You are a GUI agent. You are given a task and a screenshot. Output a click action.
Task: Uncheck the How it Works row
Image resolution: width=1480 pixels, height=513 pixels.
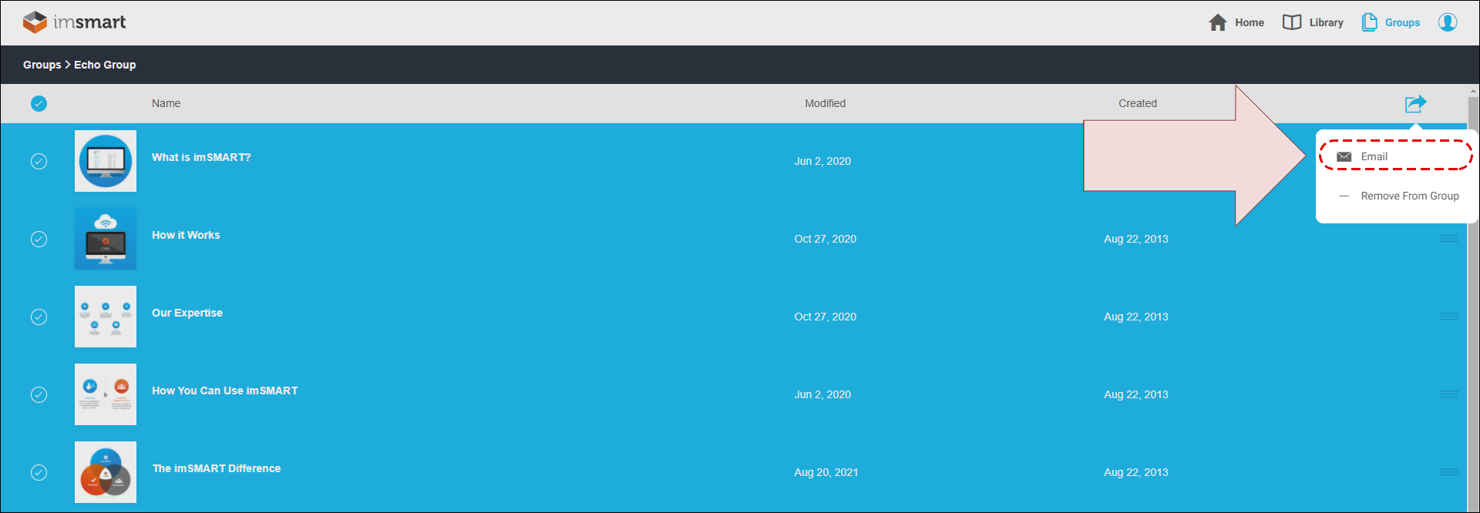tap(39, 239)
